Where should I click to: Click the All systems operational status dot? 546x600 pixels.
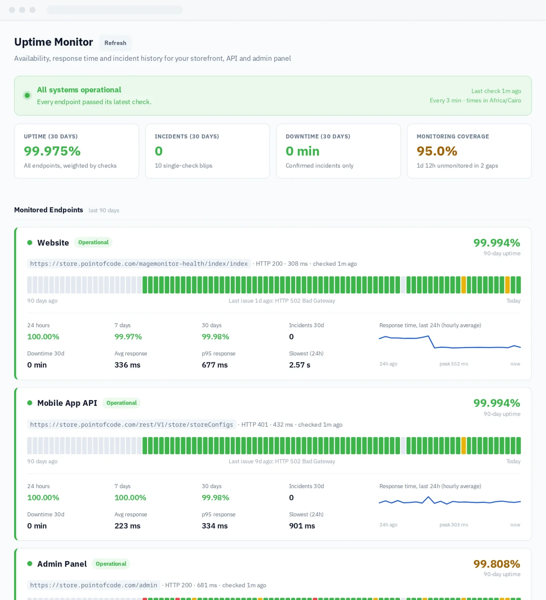(27, 96)
